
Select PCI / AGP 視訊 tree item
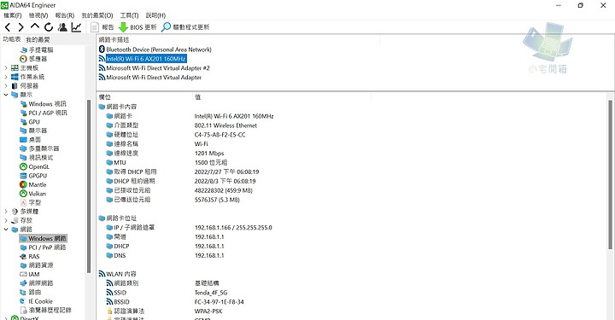click(x=44, y=113)
